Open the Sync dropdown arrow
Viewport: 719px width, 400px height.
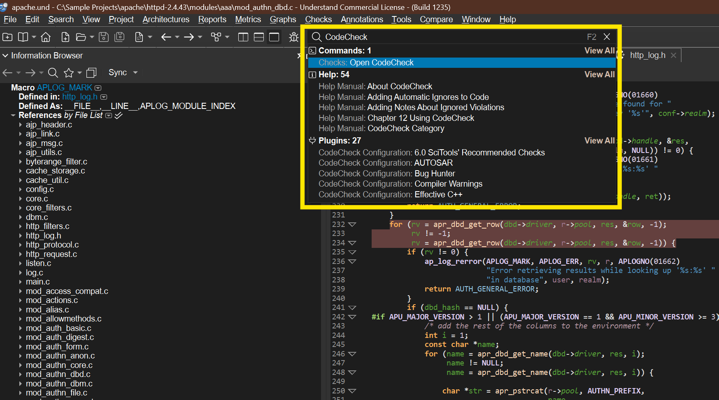(135, 73)
